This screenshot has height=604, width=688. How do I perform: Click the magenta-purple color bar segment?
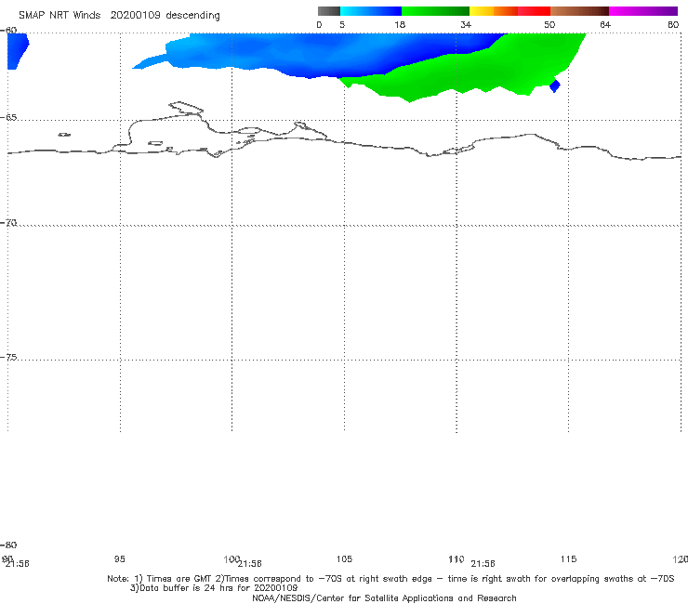click(643, 11)
